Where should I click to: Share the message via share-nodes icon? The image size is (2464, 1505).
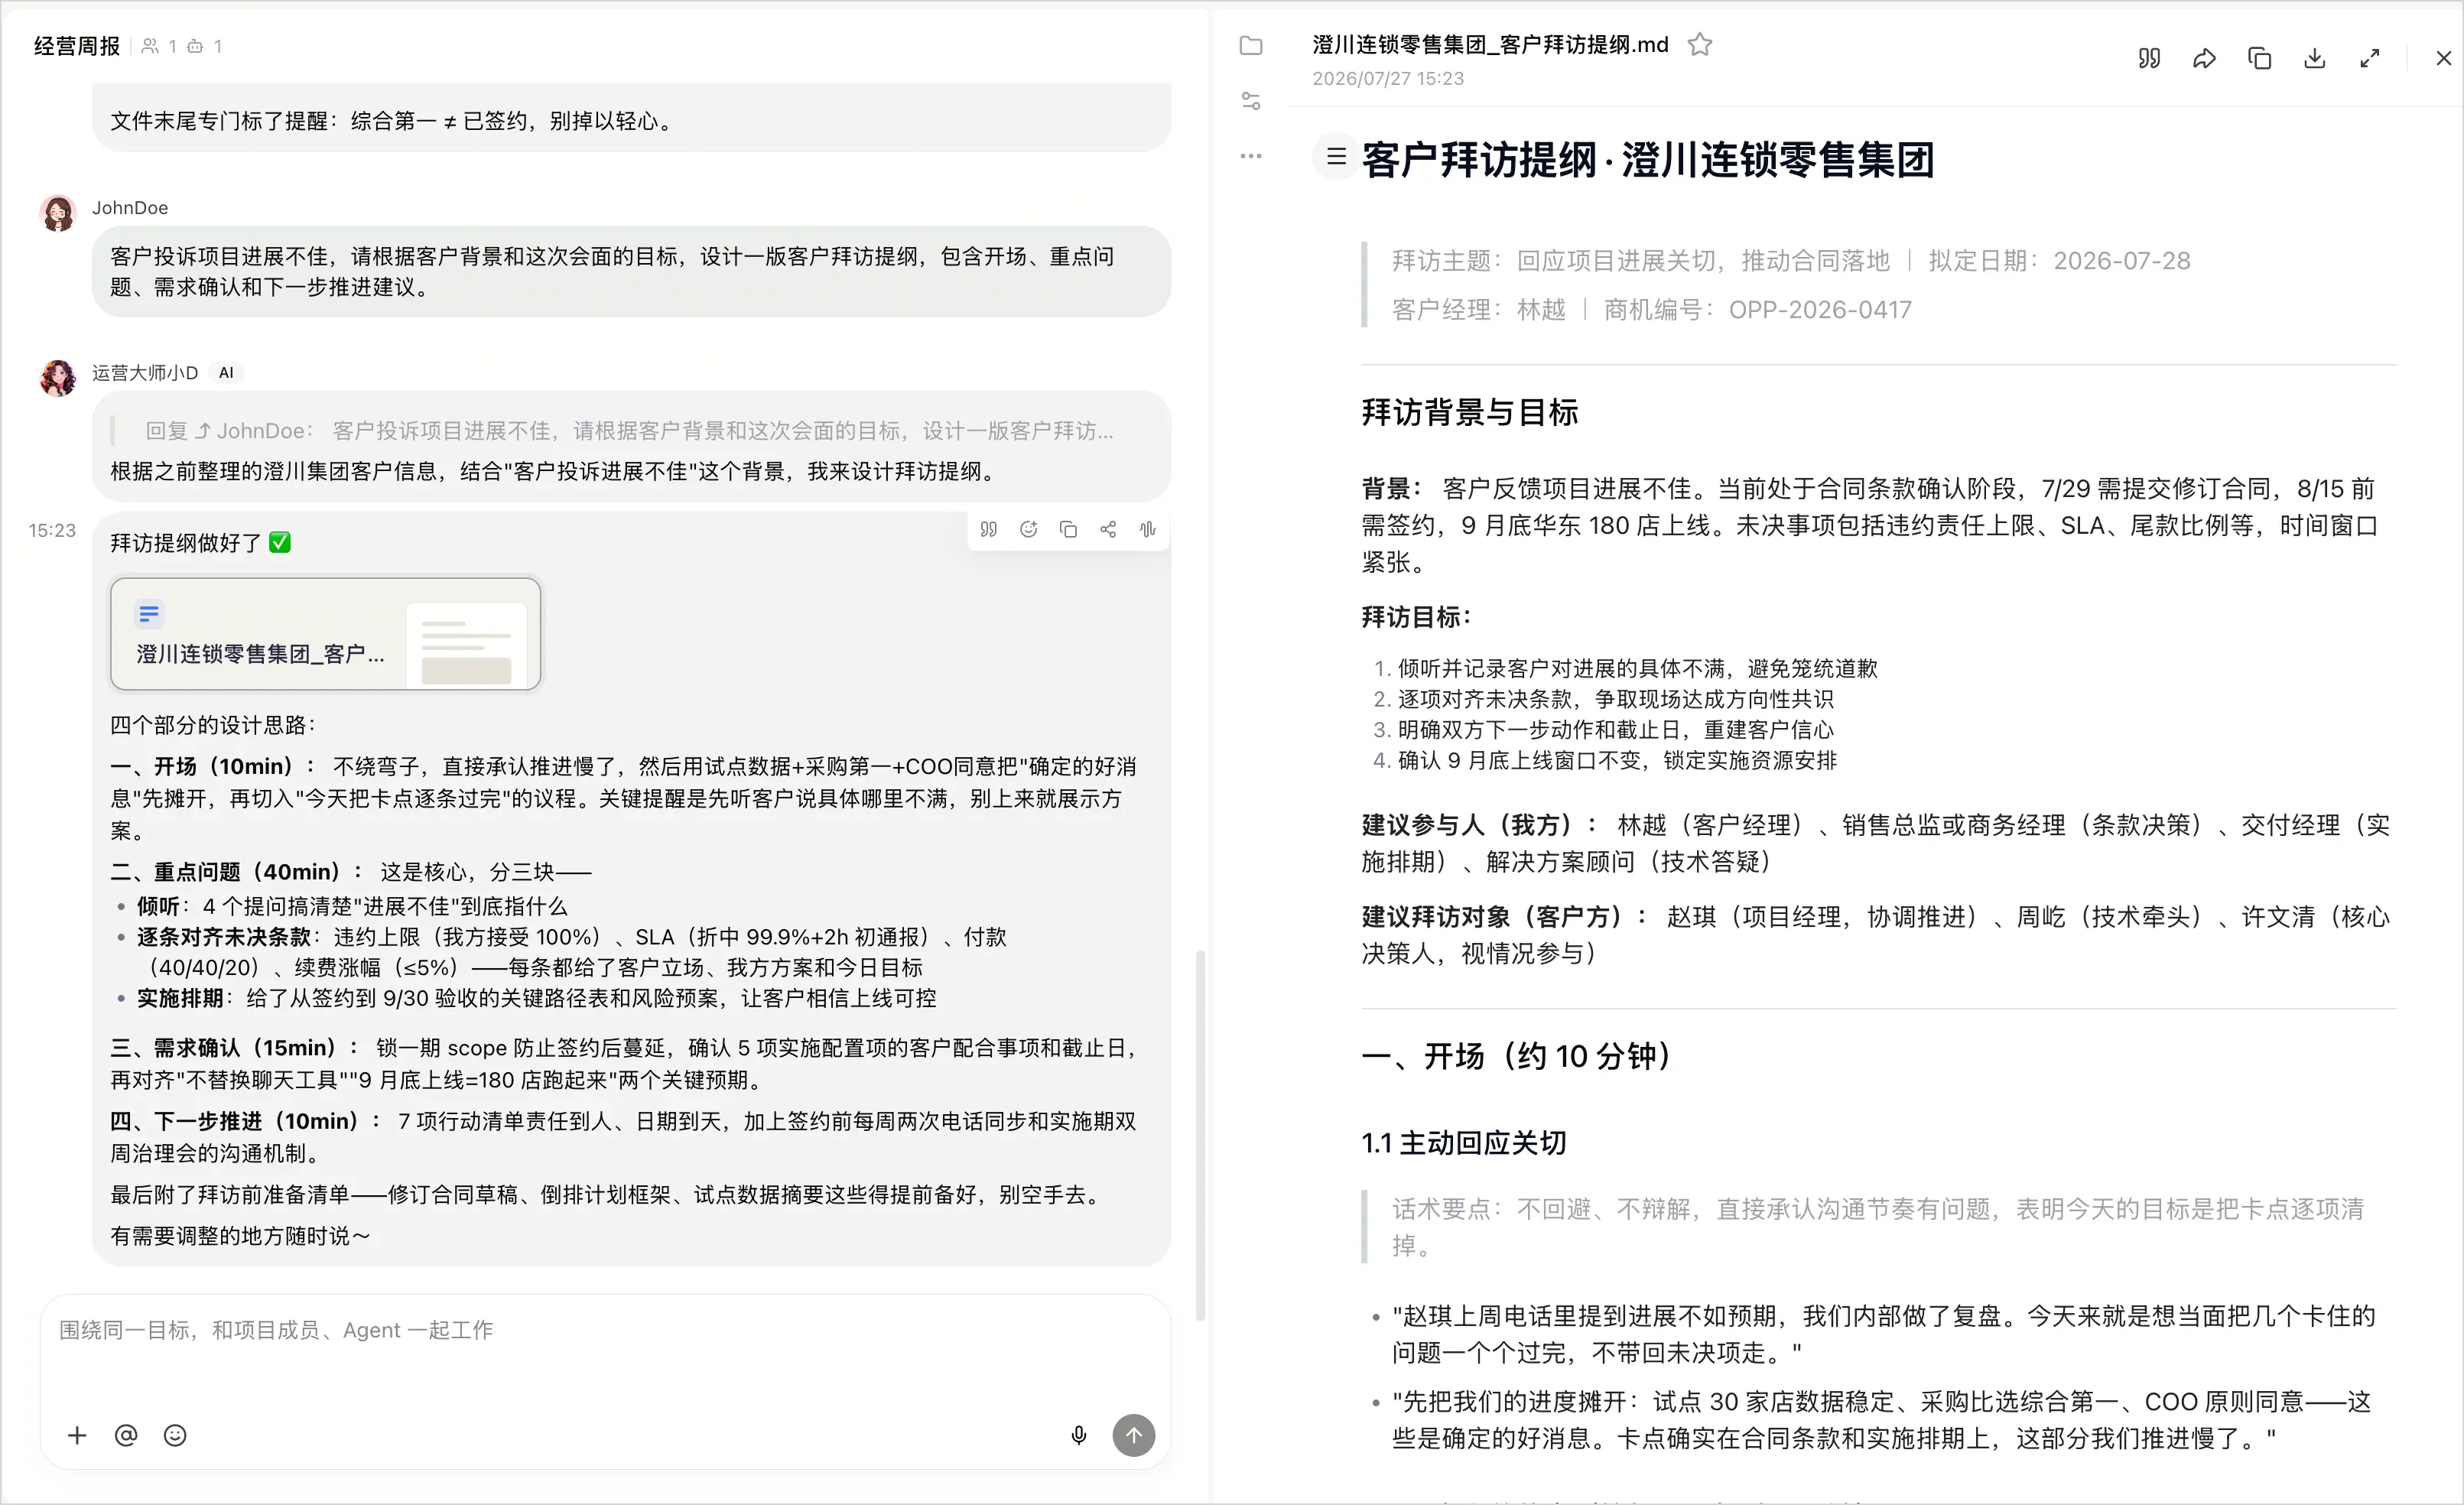tap(1108, 529)
